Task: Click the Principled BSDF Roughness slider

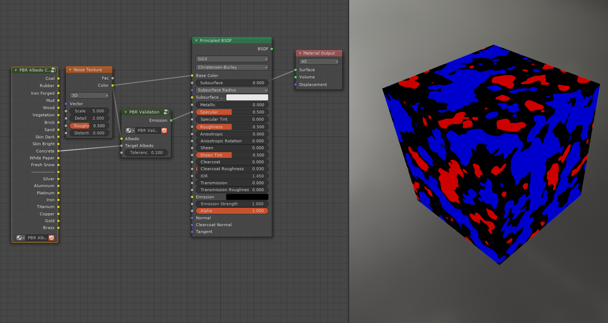Action: click(x=232, y=127)
